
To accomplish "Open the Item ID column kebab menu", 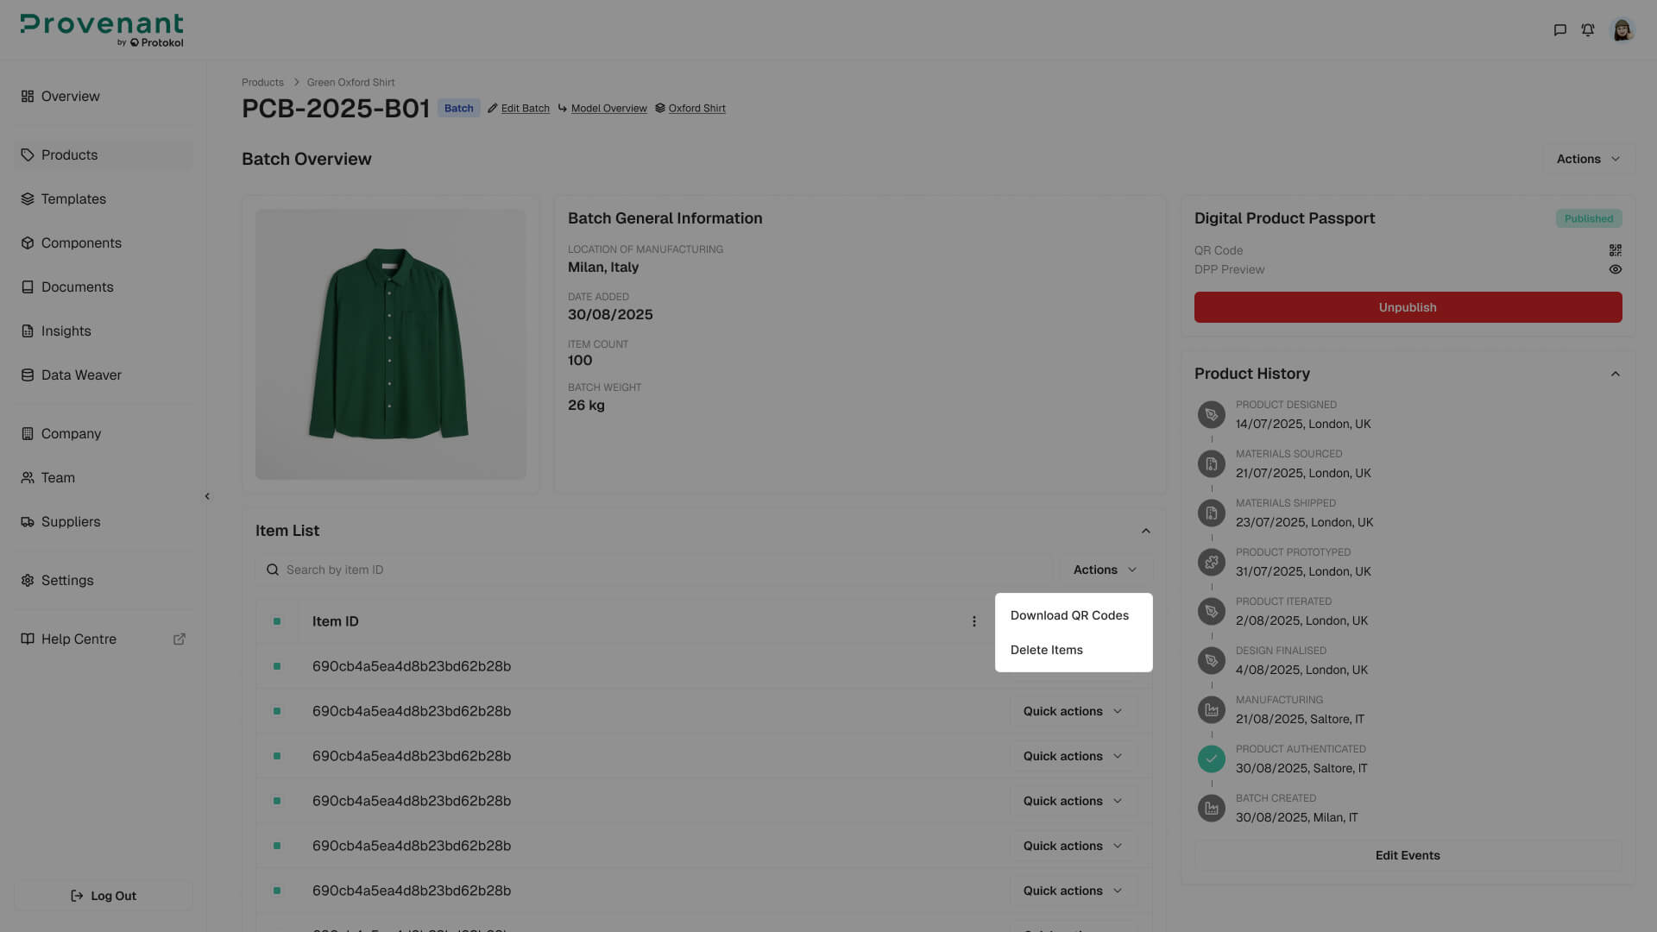I will coord(974,621).
